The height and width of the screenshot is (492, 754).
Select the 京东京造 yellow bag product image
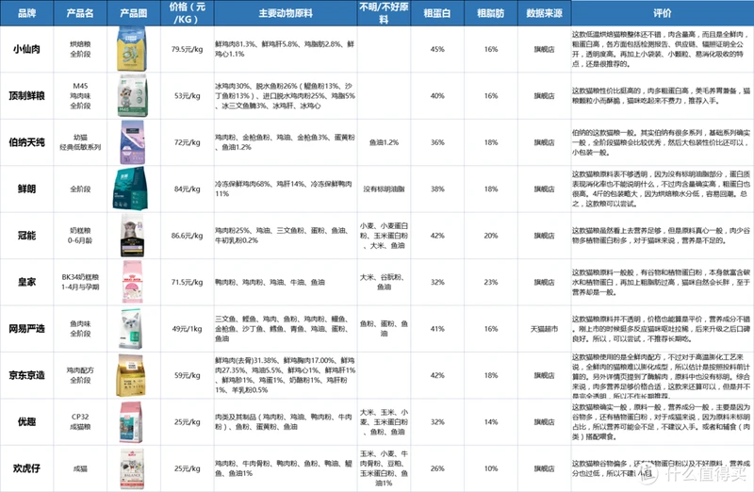pyautogui.click(x=131, y=375)
